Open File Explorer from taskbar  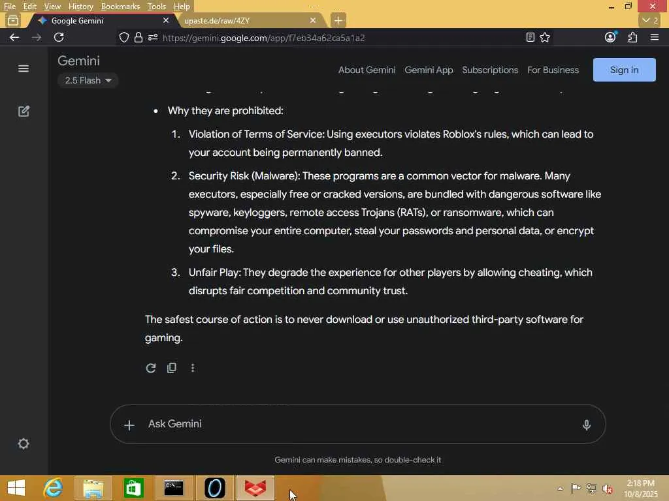(x=93, y=488)
